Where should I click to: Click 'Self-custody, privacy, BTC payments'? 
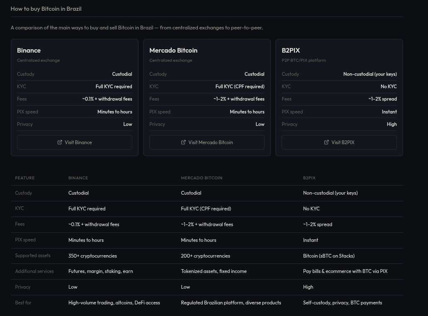[x=343, y=303]
